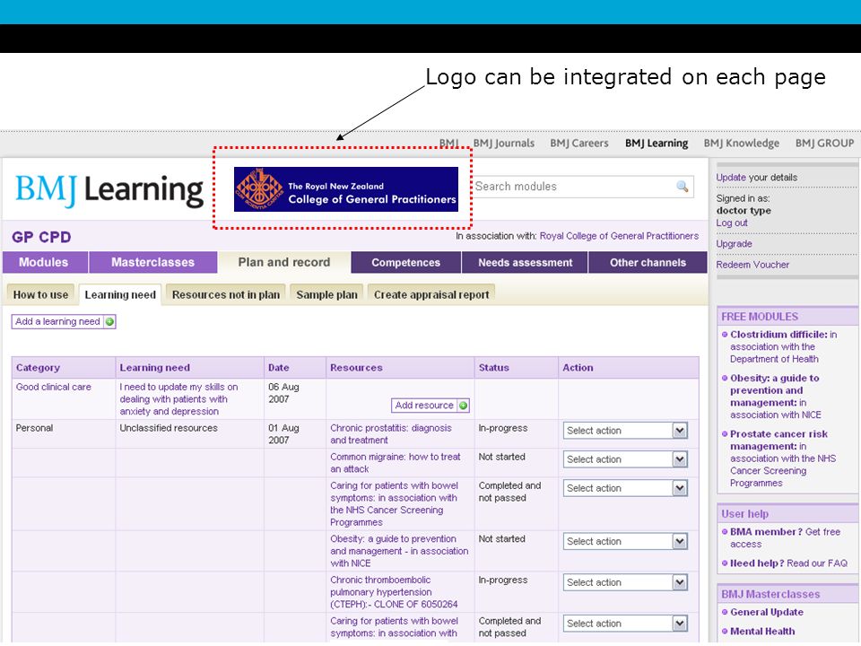Screen dimensions: 861x646
Task: Open Obesity free module in sidebar
Action: [775, 396]
